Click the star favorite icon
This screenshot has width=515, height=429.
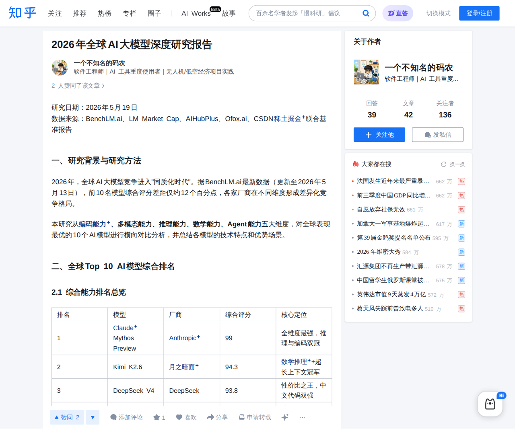click(x=159, y=417)
